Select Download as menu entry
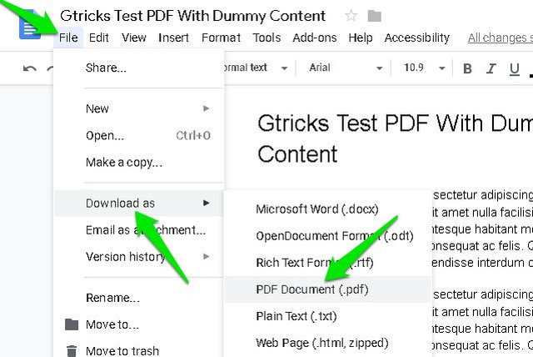This screenshot has height=357, width=533. (x=139, y=204)
